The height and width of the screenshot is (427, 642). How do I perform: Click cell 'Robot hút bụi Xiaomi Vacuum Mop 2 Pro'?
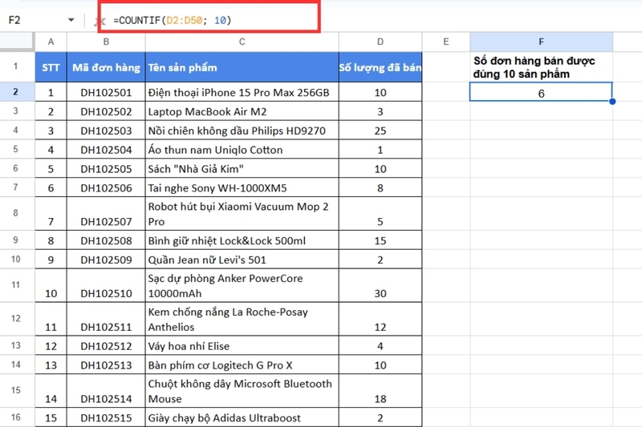point(242,214)
